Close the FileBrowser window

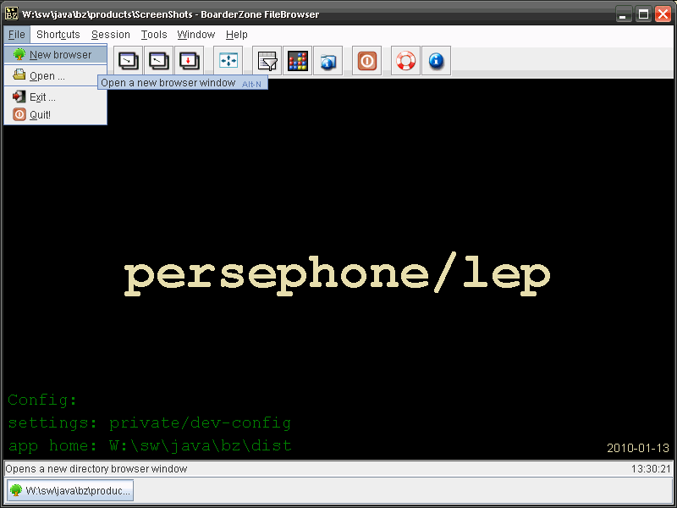click(663, 14)
